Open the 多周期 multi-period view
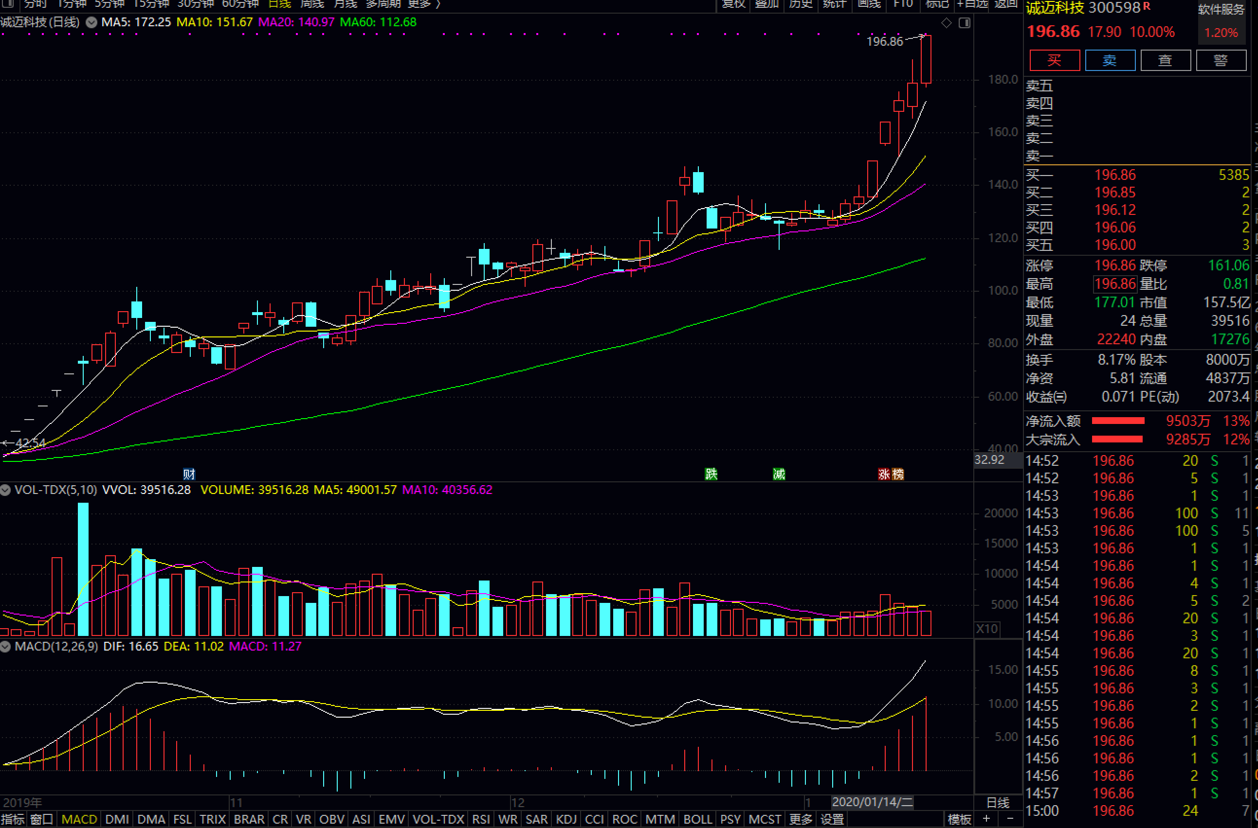Image resolution: width=1258 pixels, height=828 pixels. 383,4
